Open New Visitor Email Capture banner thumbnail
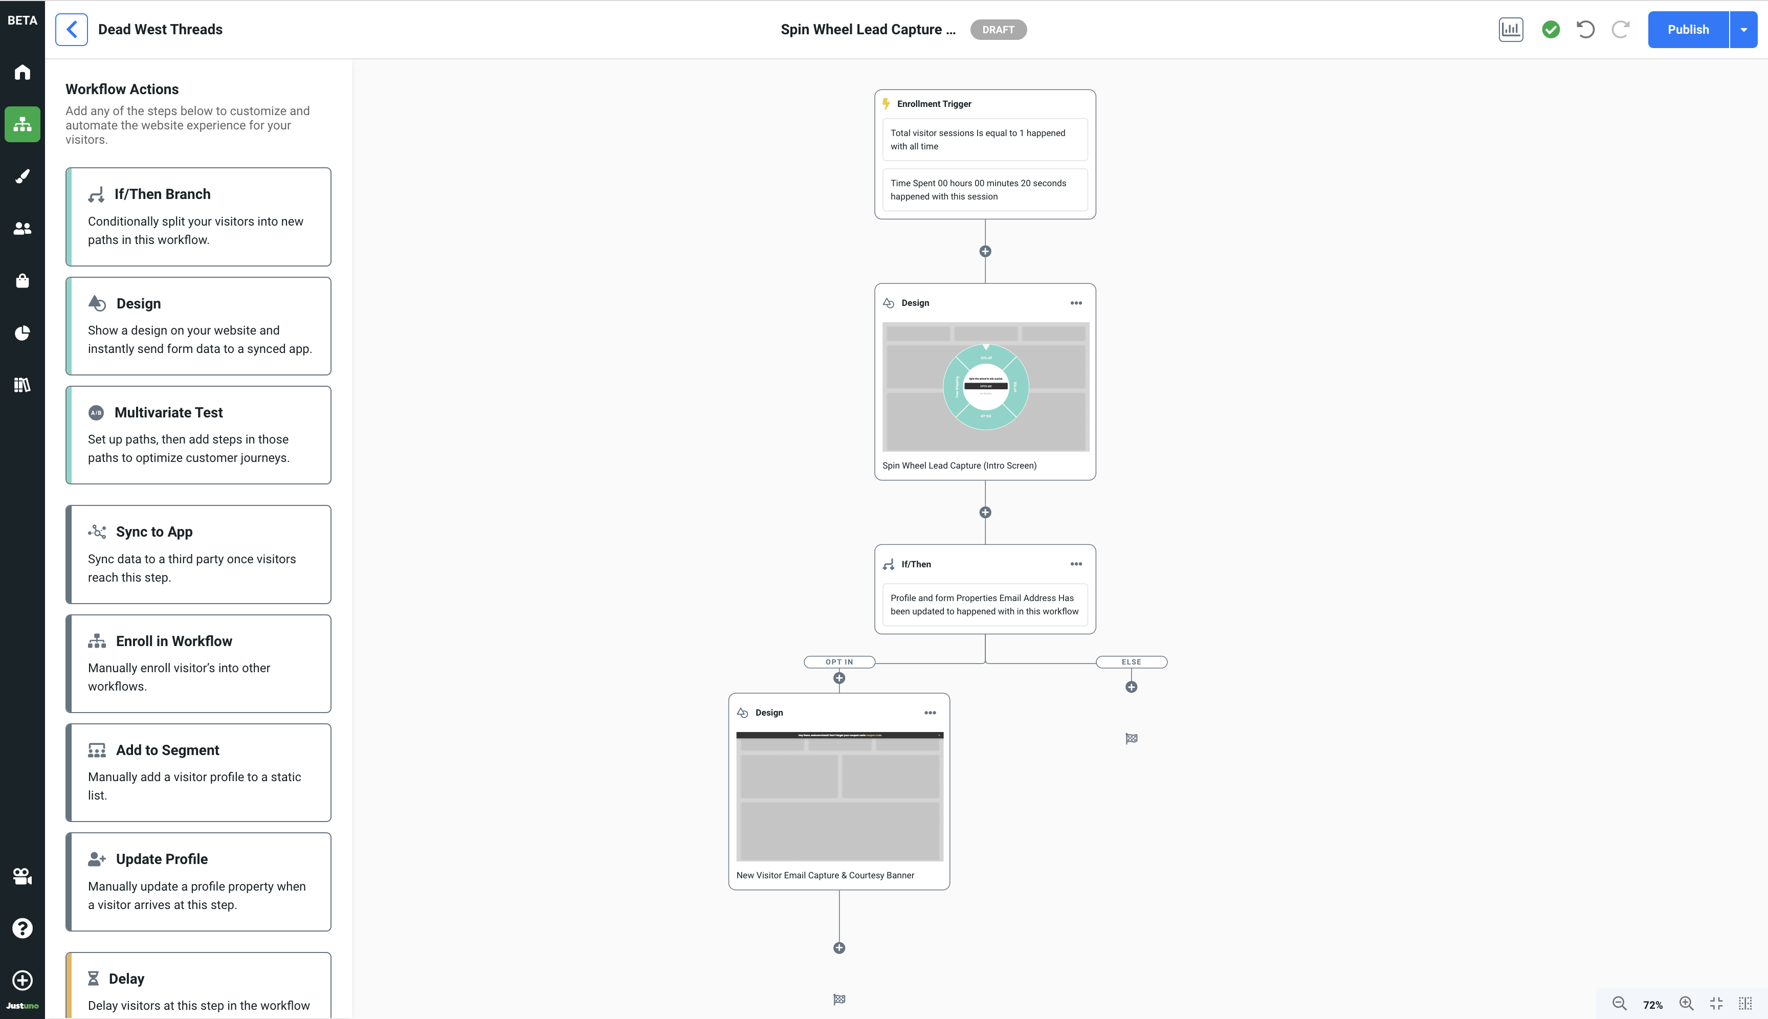This screenshot has width=1768, height=1019. 839,796
